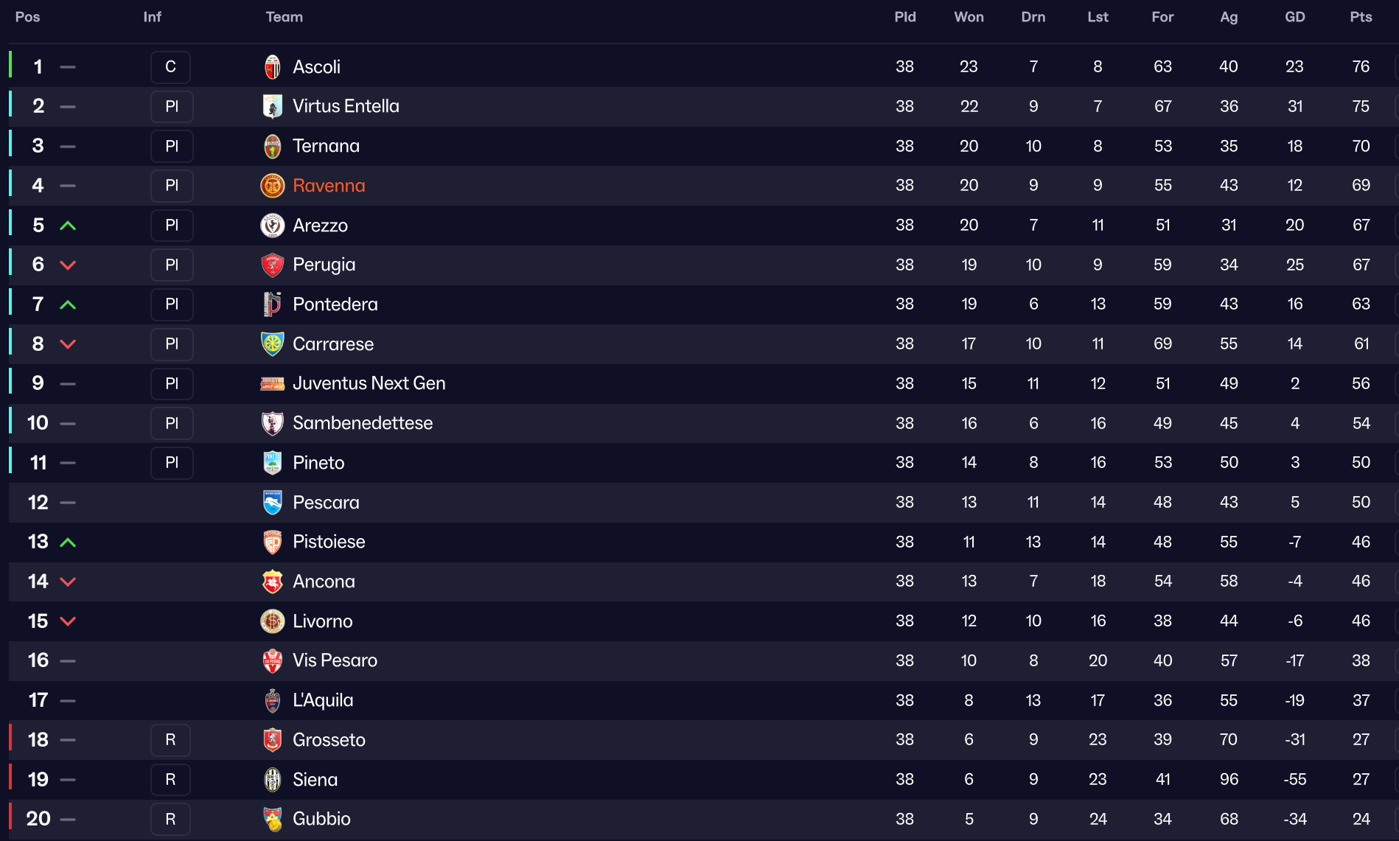Click the C champion badge for Ascoli

tap(170, 67)
